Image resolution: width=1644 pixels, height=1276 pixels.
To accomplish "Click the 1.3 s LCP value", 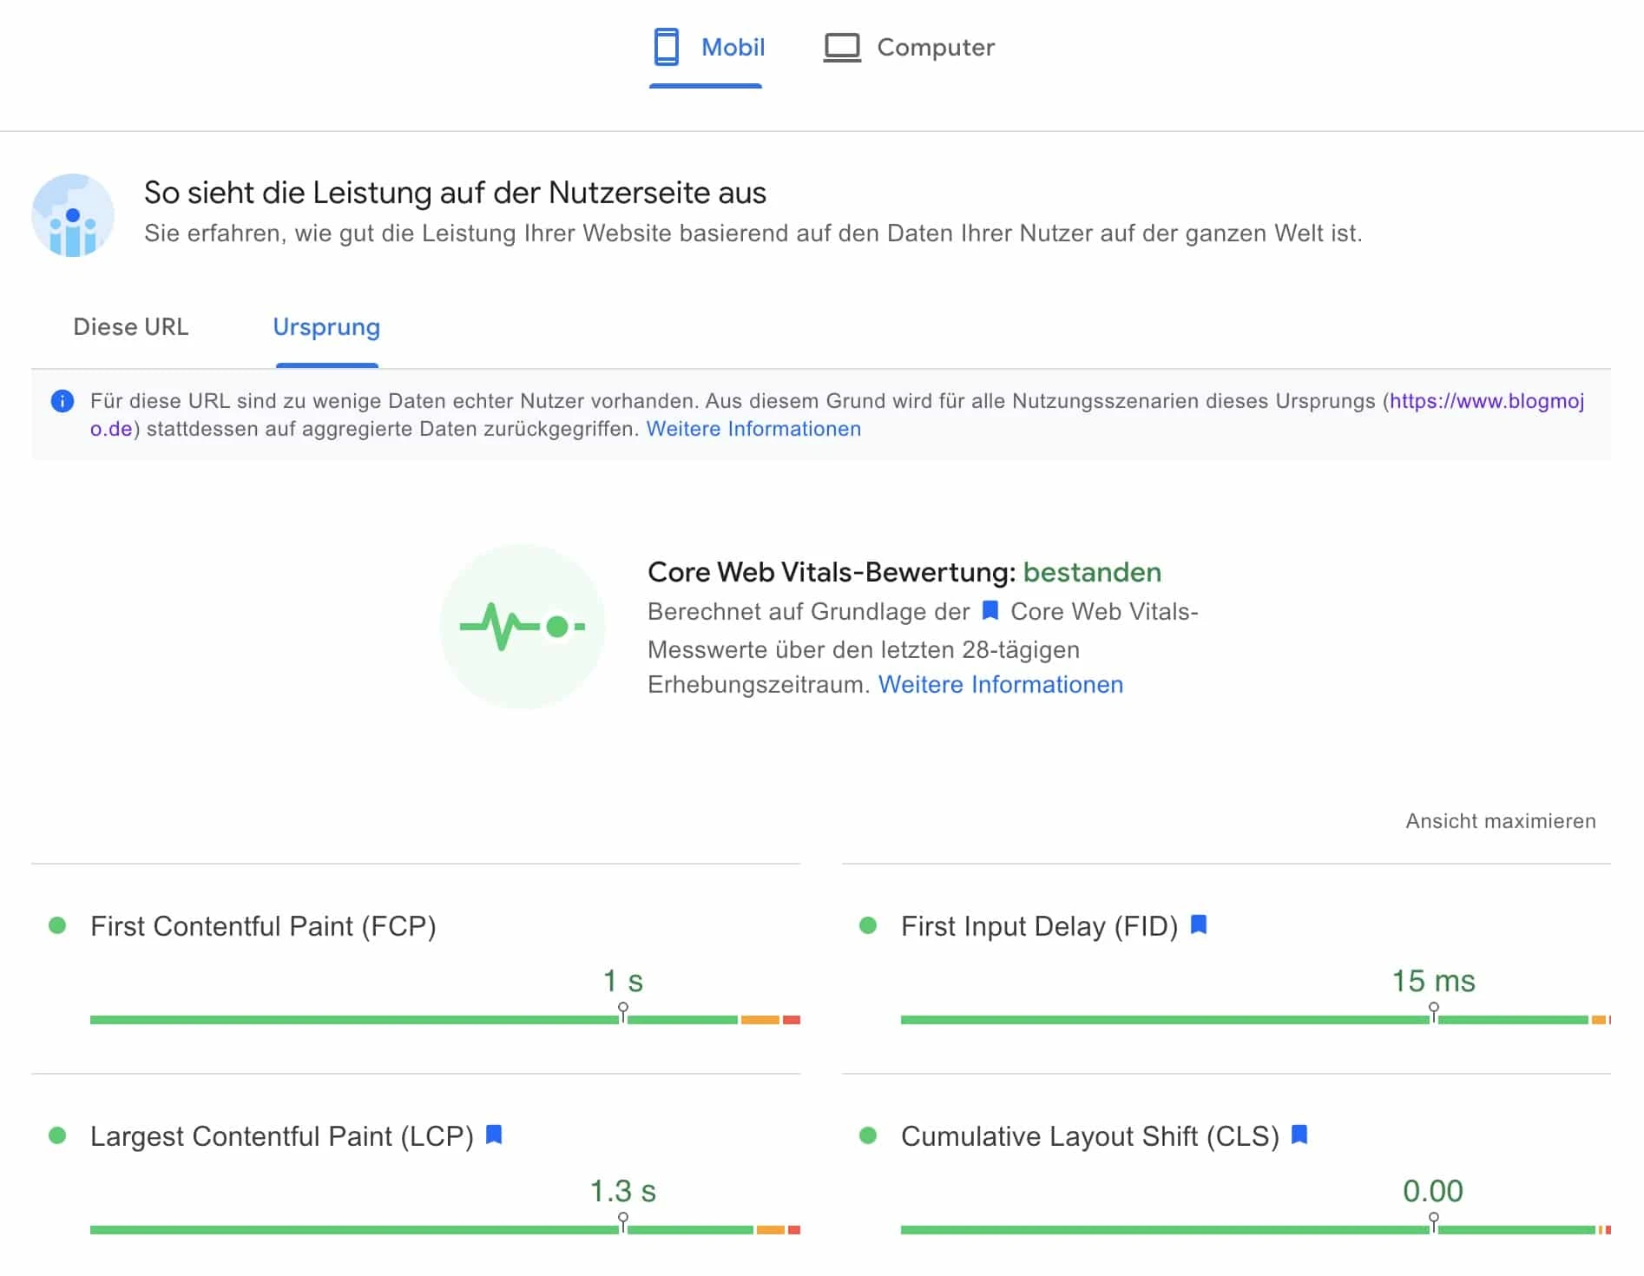I will pyautogui.click(x=623, y=1191).
